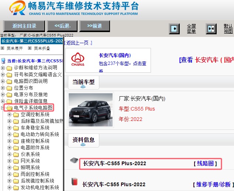Screen dimensions: 234x191
Task: Go forward with the >>前进 button
Action: (x=94, y=26)
